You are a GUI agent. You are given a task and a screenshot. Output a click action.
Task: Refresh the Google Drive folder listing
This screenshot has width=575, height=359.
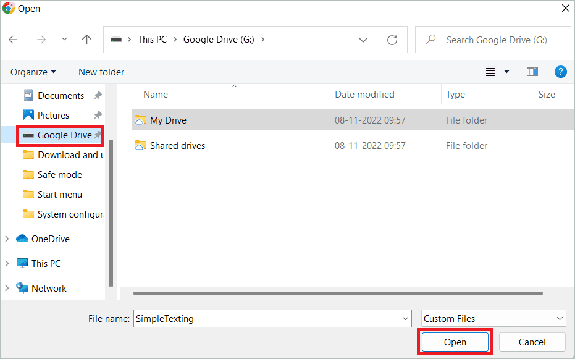click(392, 40)
